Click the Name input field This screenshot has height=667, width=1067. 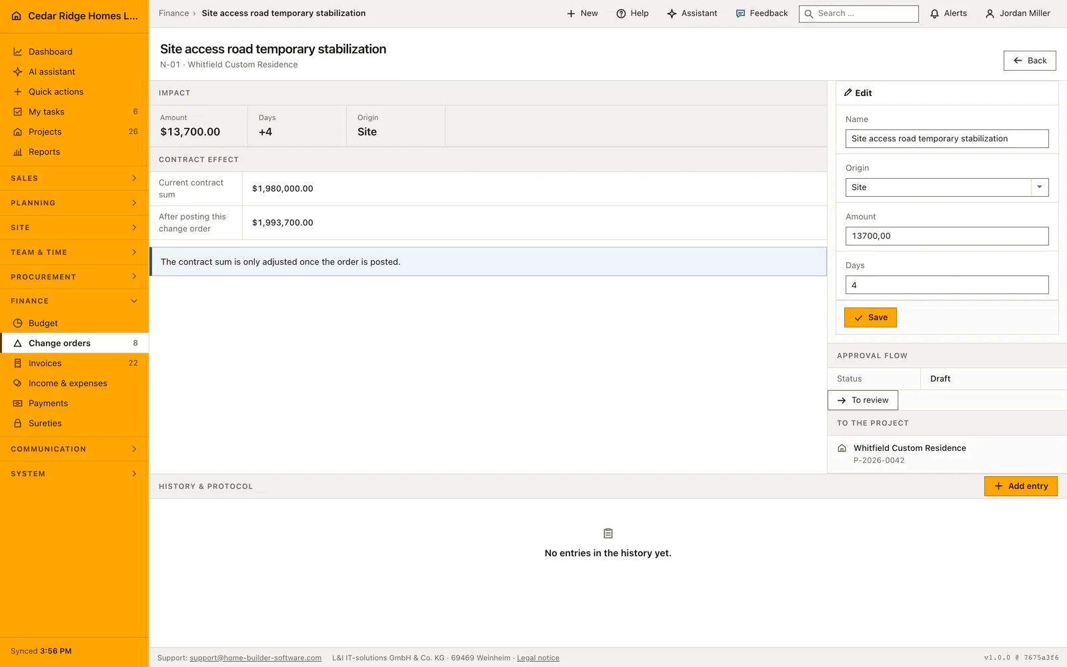(947, 139)
